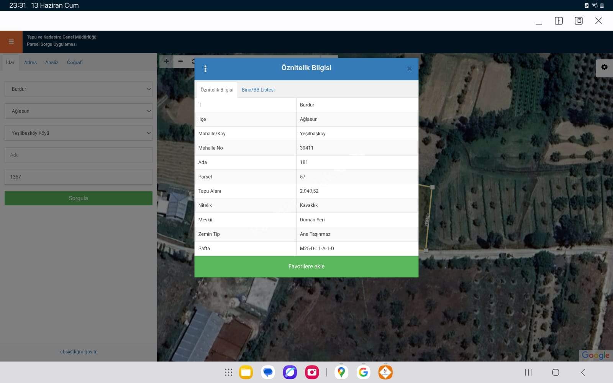This screenshot has height=383, width=613.
Task: Open the app drawer grid icon
Action: (229, 372)
